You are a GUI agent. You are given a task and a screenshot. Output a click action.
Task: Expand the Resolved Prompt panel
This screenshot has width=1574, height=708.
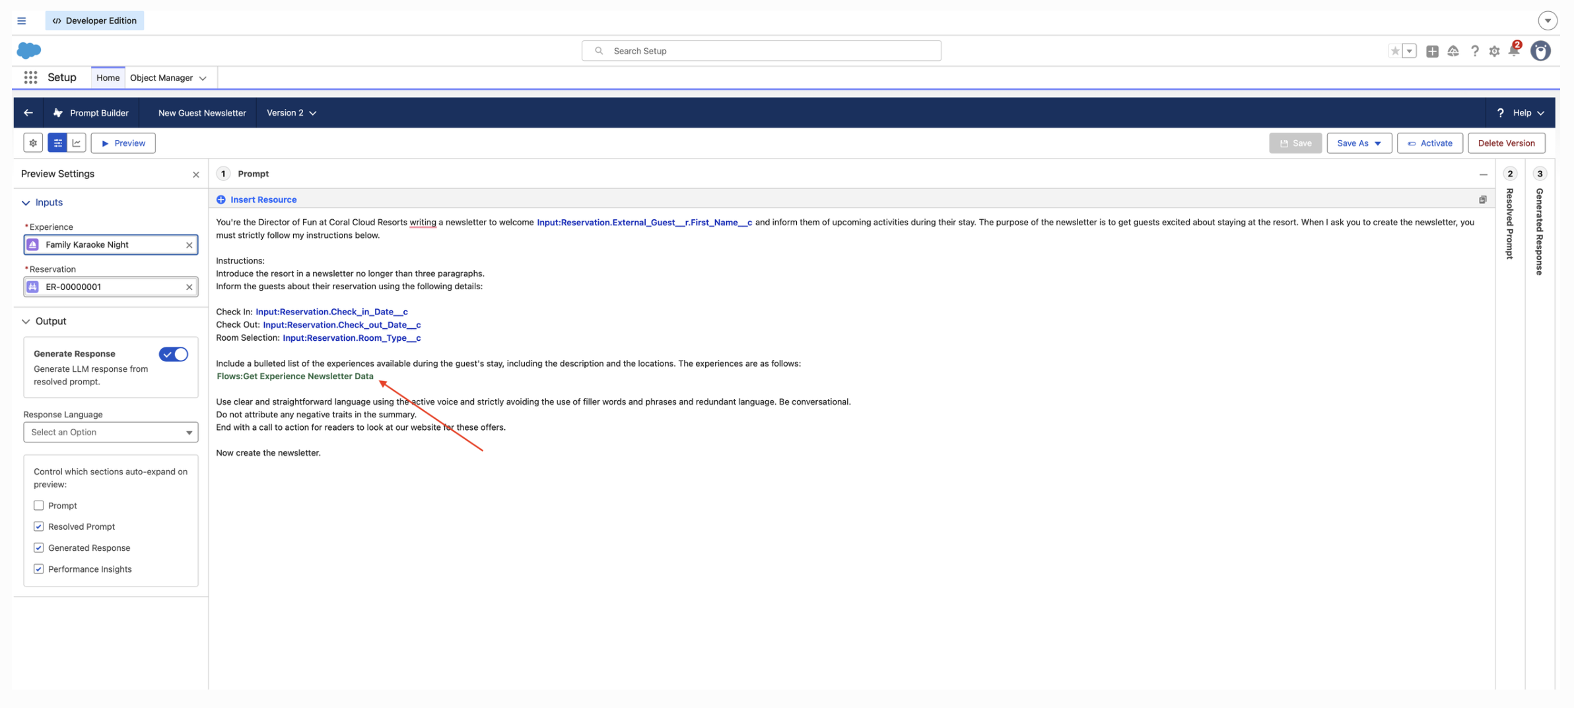(x=1510, y=223)
